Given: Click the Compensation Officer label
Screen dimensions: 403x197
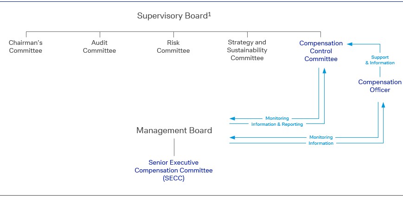Looking at the screenshot, I should pyautogui.click(x=380, y=86).
